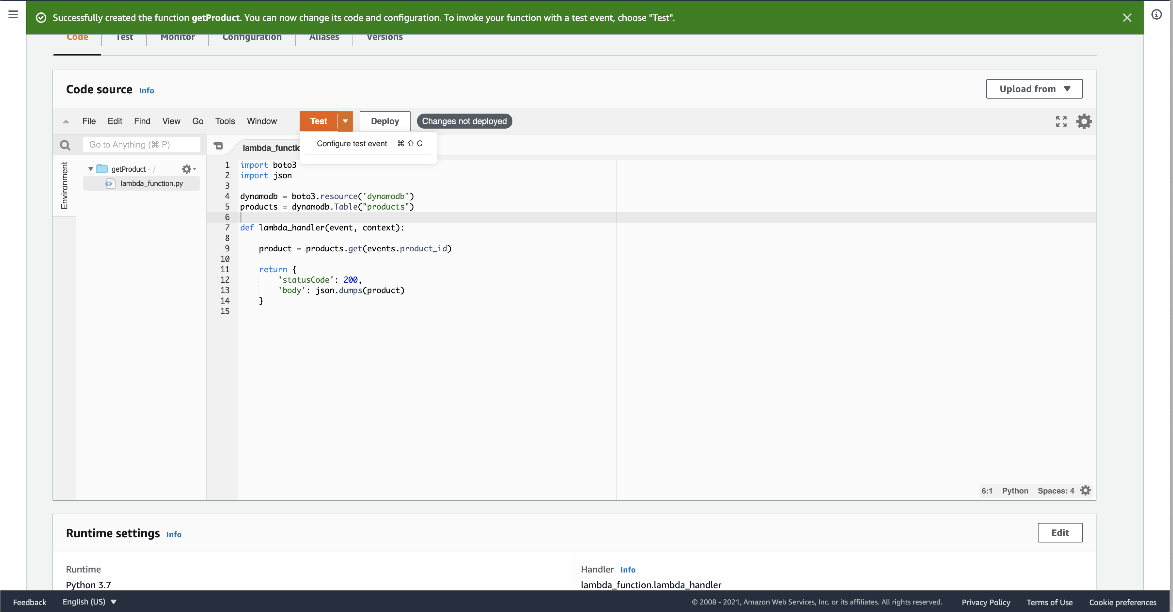Open the Configuration tab
Screen dimensions: 1173x612
click(252, 37)
